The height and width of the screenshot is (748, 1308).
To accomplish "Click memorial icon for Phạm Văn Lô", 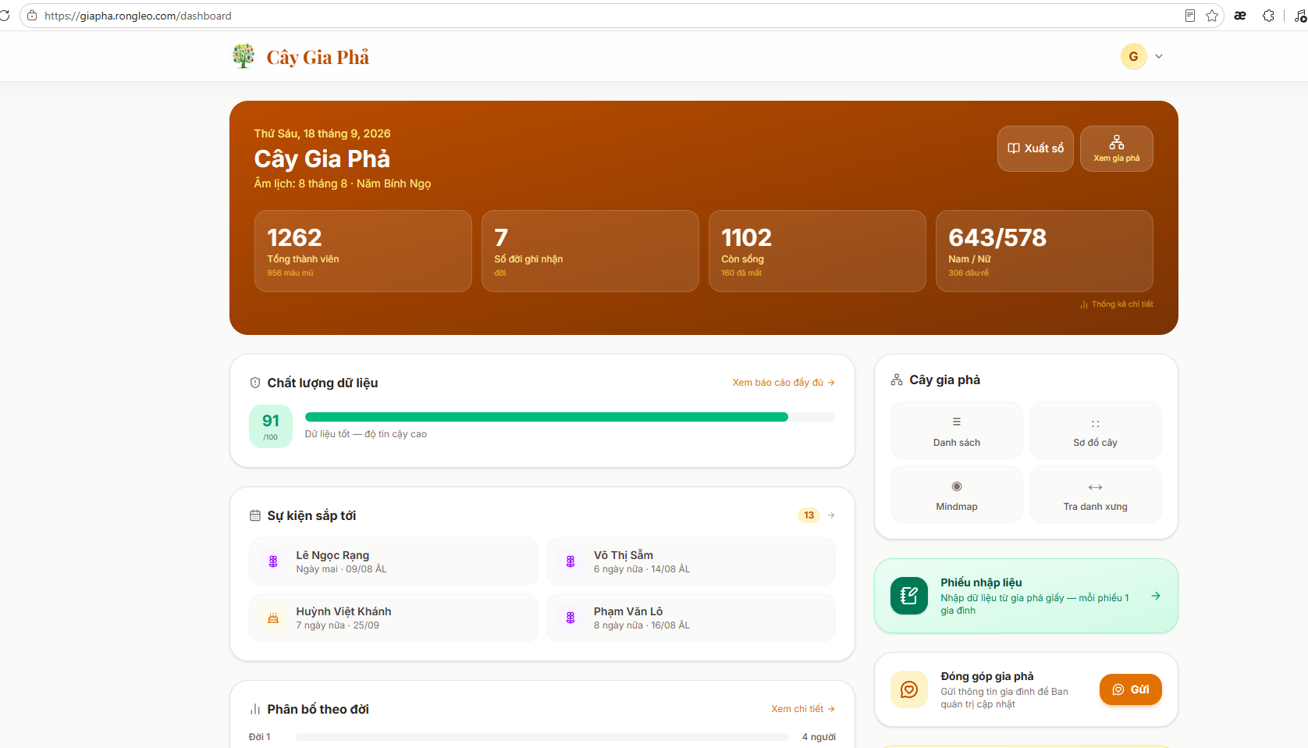I will (570, 618).
